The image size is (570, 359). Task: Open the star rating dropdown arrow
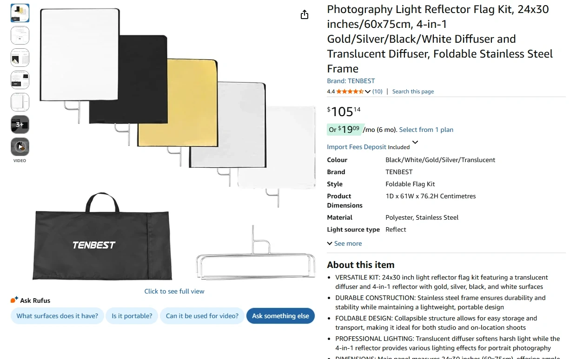[368, 91]
